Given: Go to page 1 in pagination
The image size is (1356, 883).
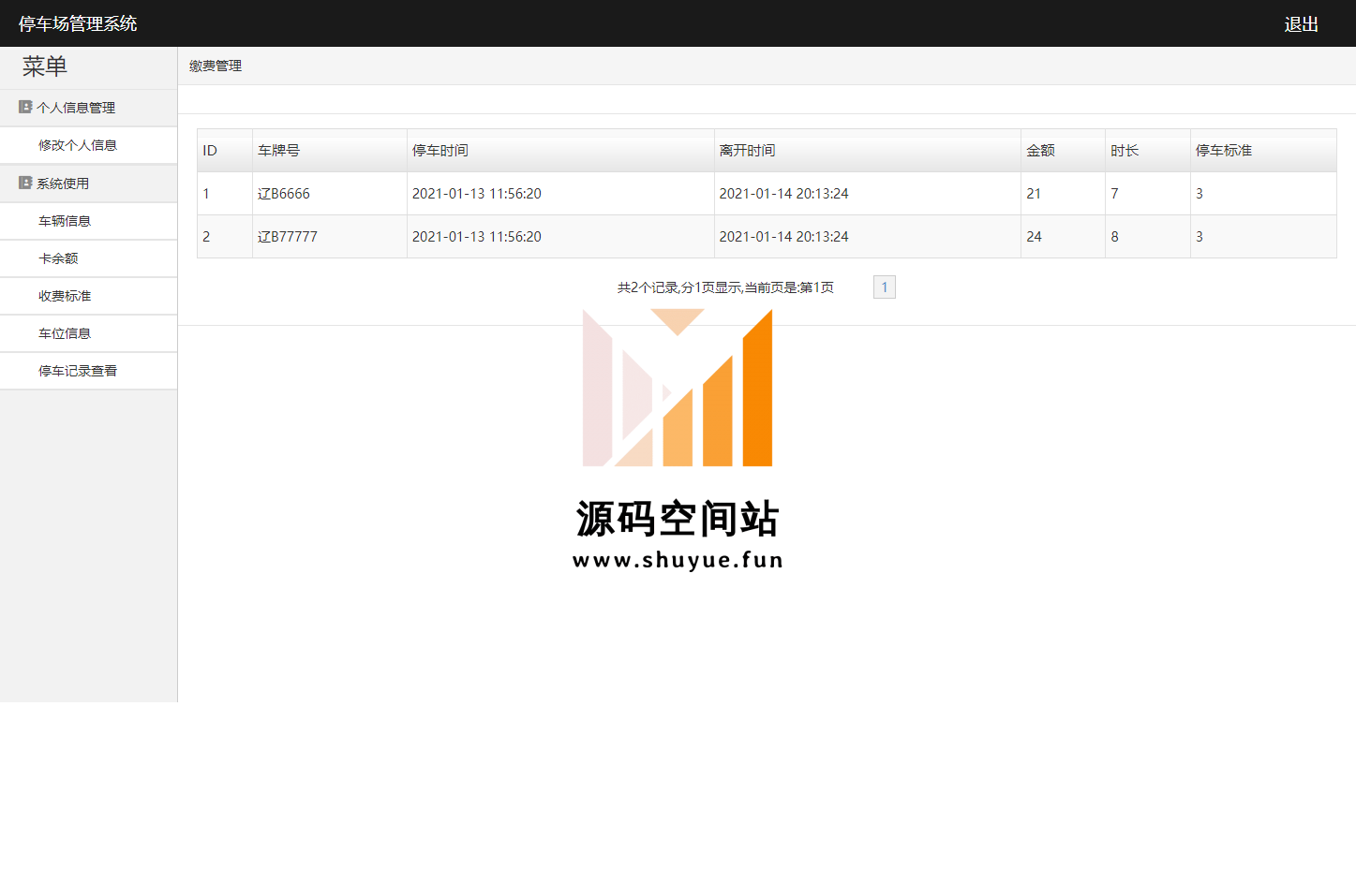Looking at the screenshot, I should pos(884,287).
